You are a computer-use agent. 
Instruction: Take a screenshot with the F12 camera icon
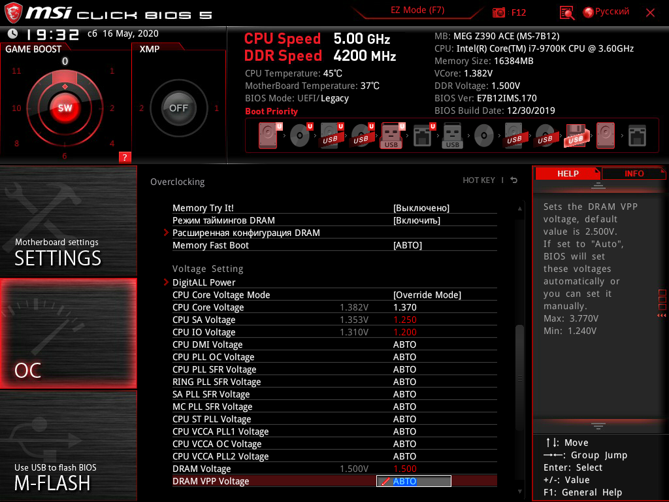pyautogui.click(x=498, y=12)
